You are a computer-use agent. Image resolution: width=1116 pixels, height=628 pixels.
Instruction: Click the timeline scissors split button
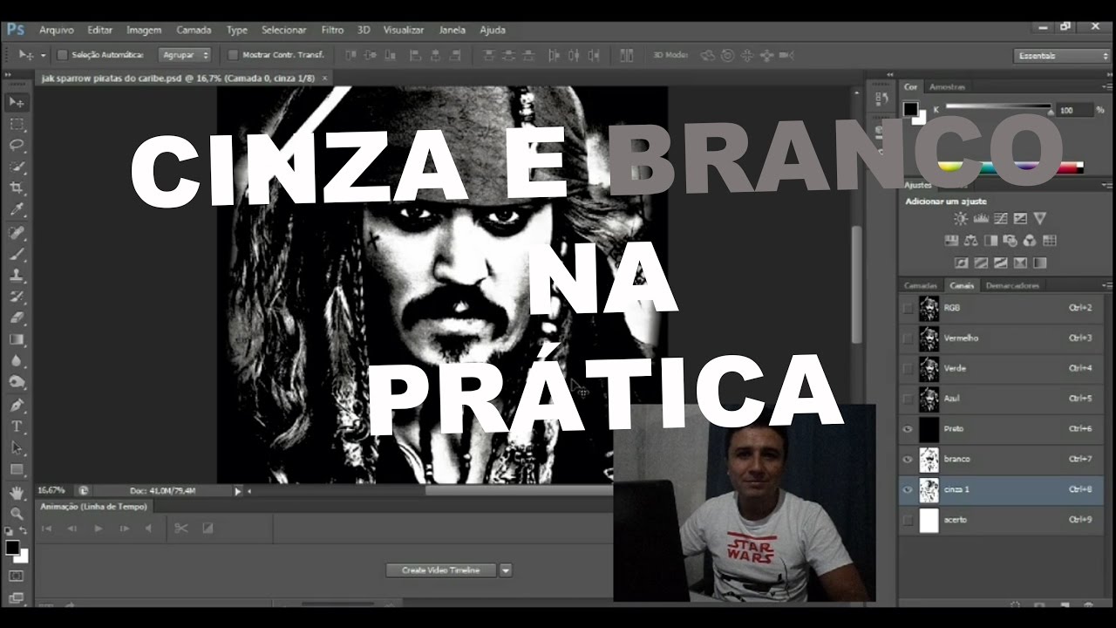[x=180, y=529]
